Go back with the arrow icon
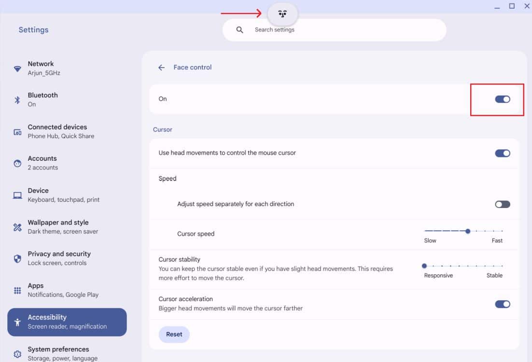 pyautogui.click(x=162, y=68)
